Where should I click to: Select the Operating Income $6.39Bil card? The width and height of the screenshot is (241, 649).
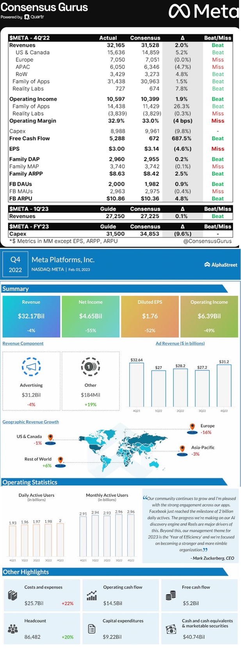pyautogui.click(x=209, y=316)
